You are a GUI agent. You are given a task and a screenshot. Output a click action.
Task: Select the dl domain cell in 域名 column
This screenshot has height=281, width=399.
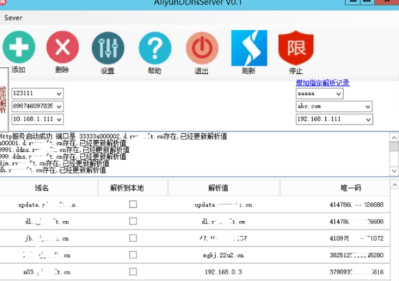click(49, 222)
